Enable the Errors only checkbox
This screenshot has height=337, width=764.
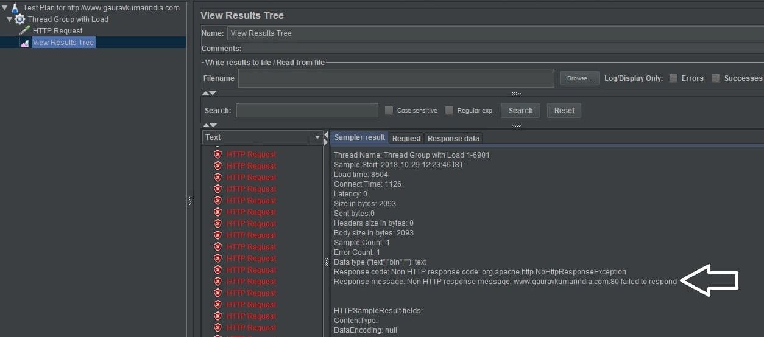tap(673, 78)
